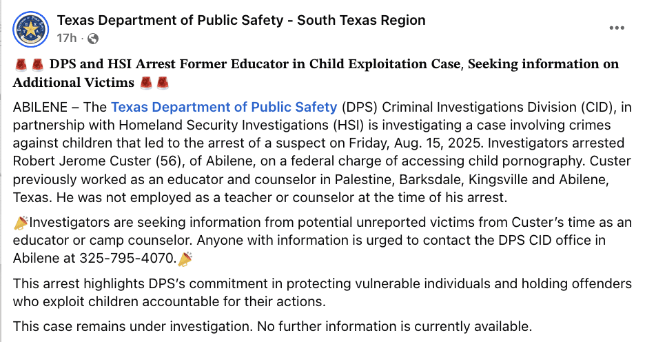Viewport: 645px width, 342px height.
Task: Open the post's three-dot options menu
Action: pyautogui.click(x=617, y=28)
